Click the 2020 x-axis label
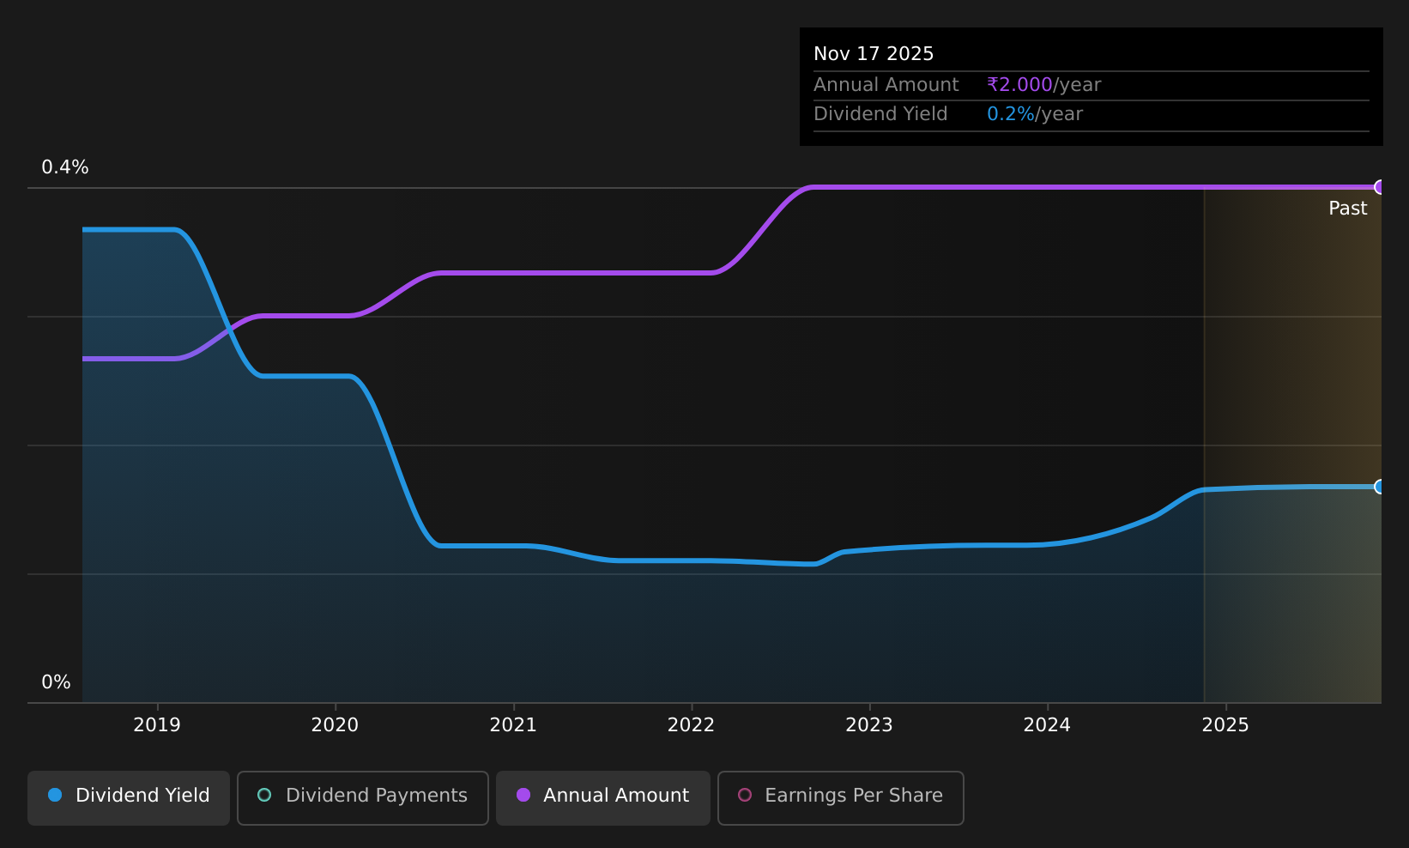This screenshot has height=848, width=1409. point(335,725)
